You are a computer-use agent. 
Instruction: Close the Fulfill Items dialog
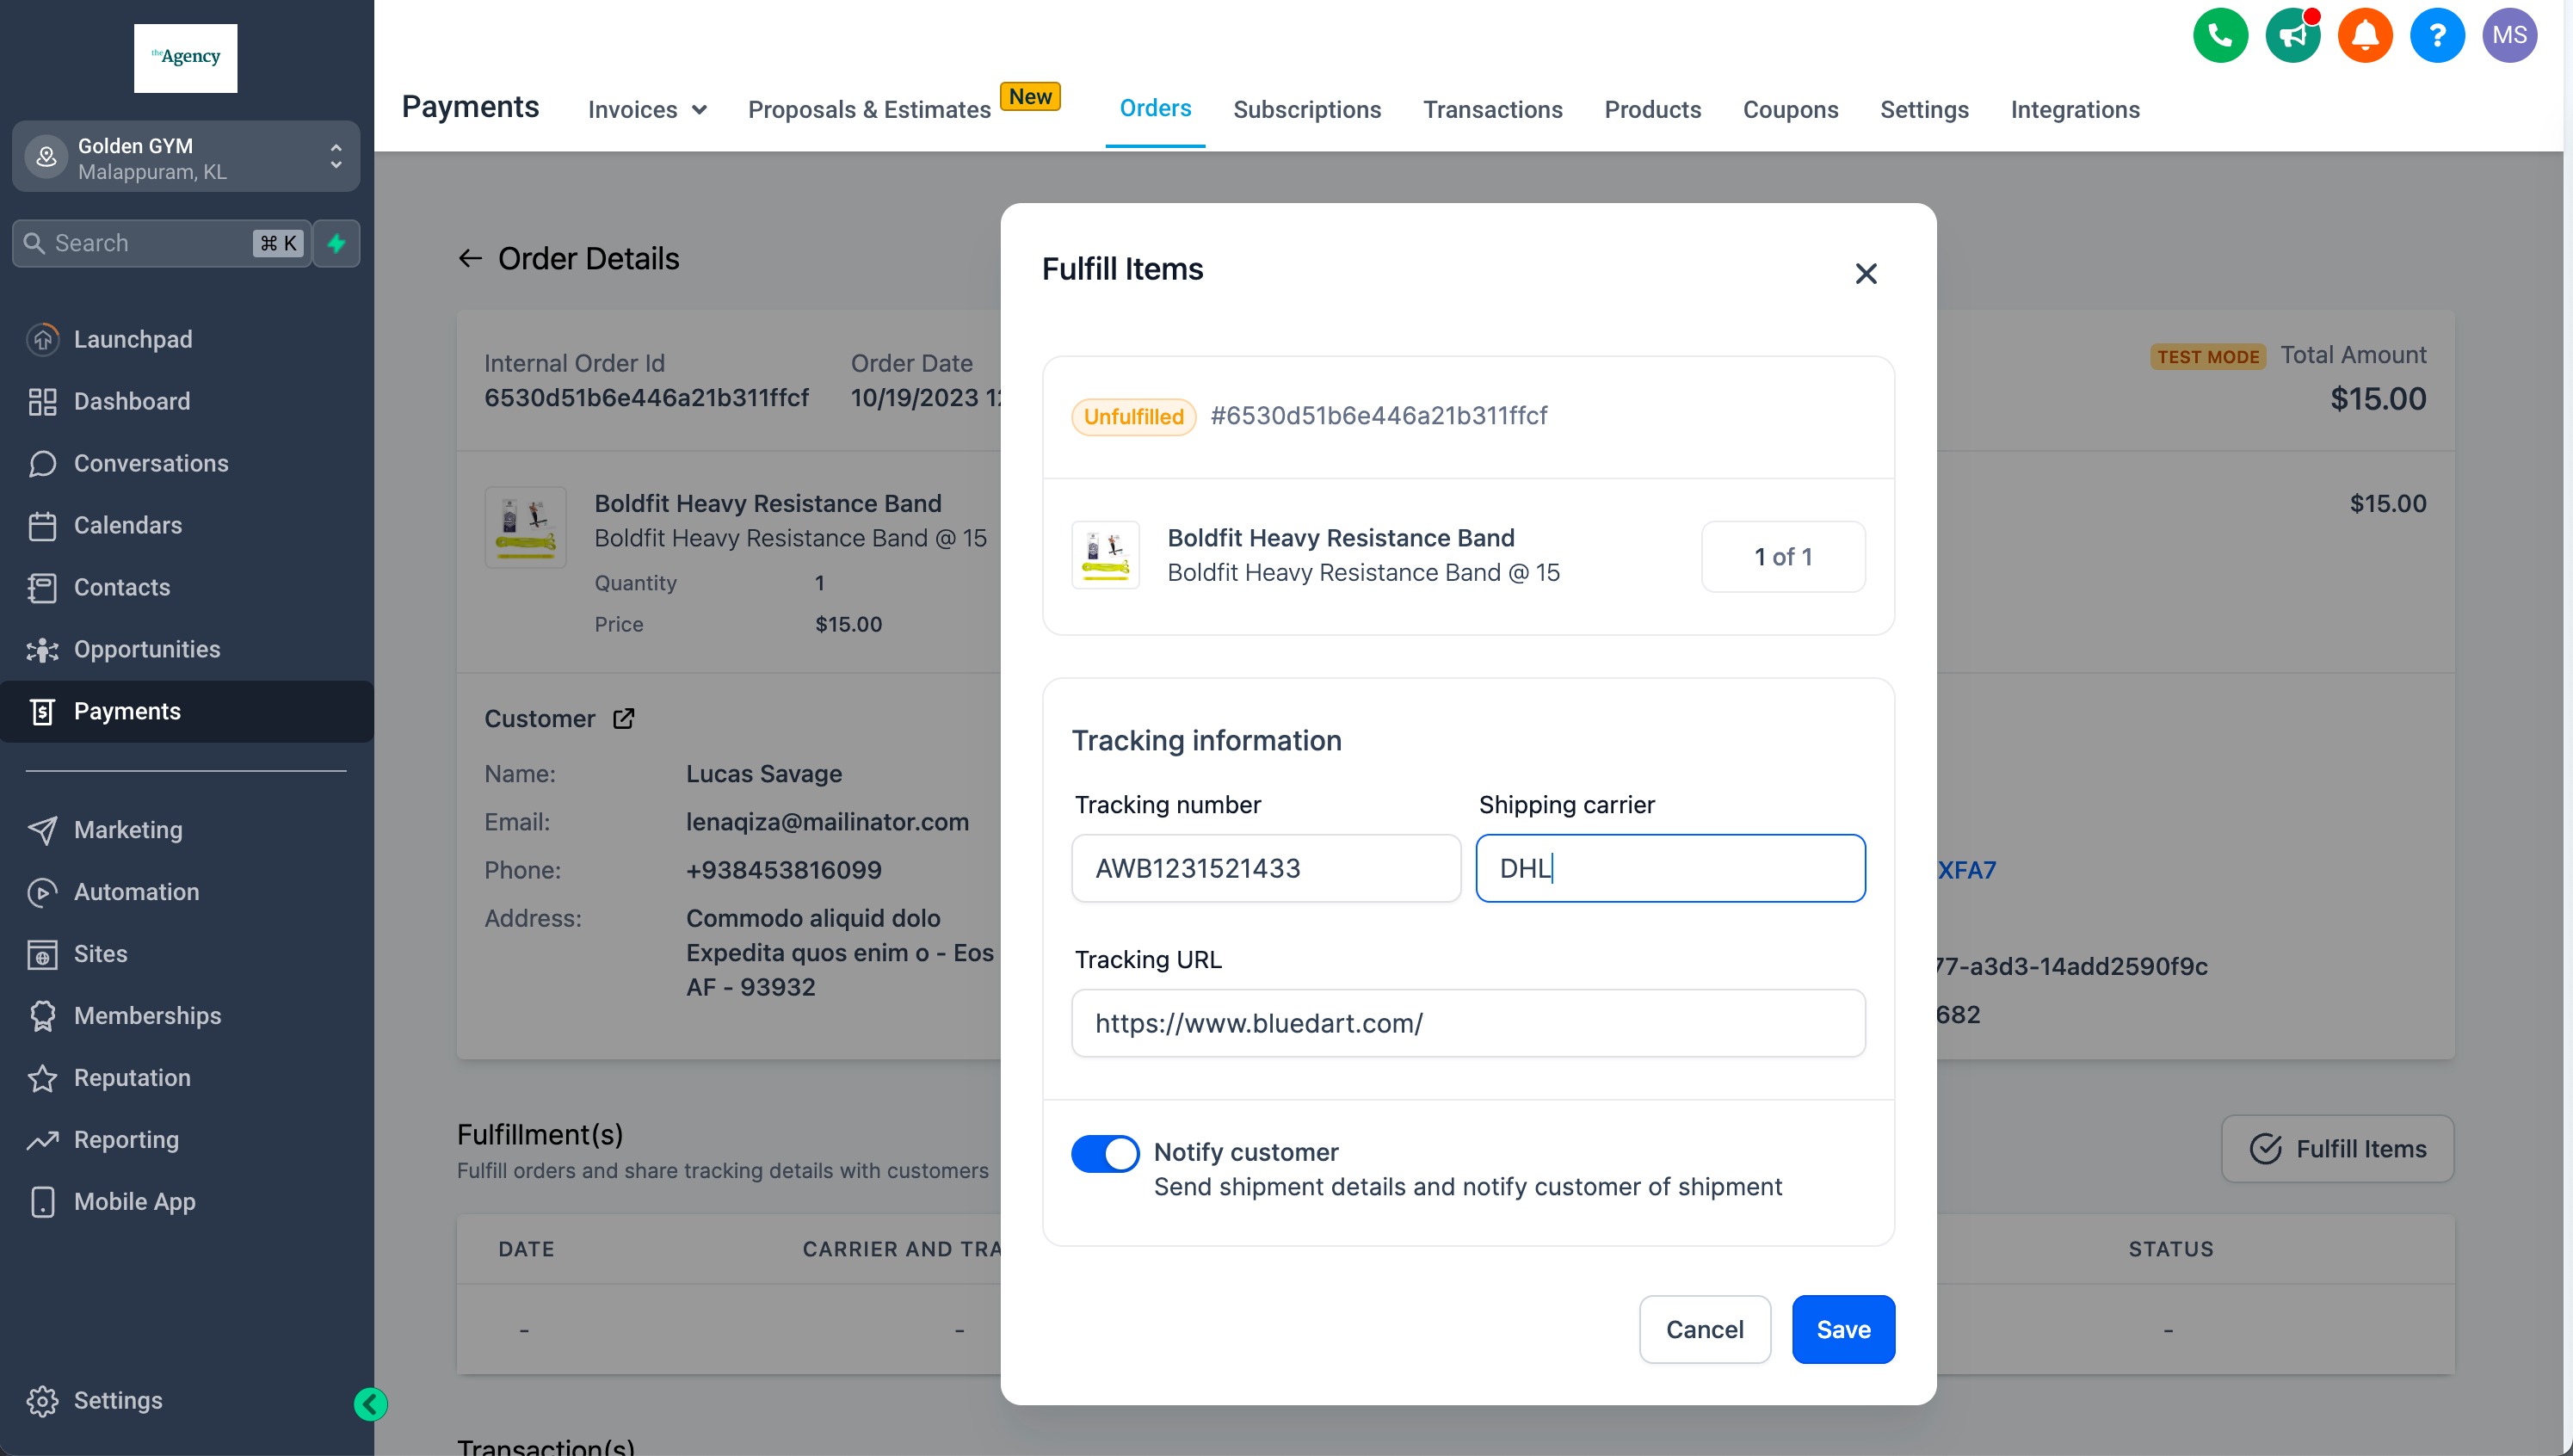1865,273
